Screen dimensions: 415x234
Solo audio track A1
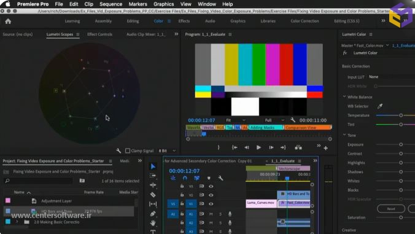(220, 214)
